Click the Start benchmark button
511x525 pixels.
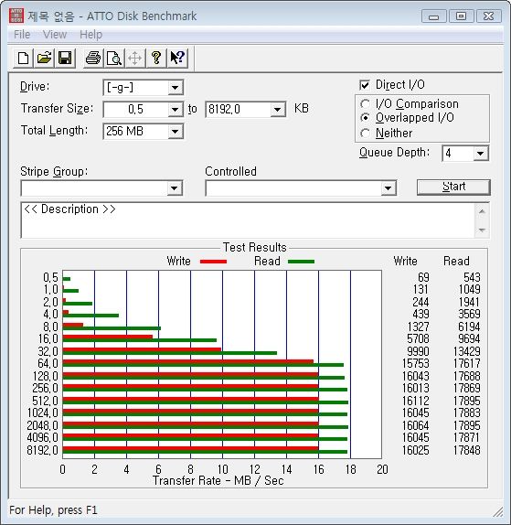coord(453,187)
